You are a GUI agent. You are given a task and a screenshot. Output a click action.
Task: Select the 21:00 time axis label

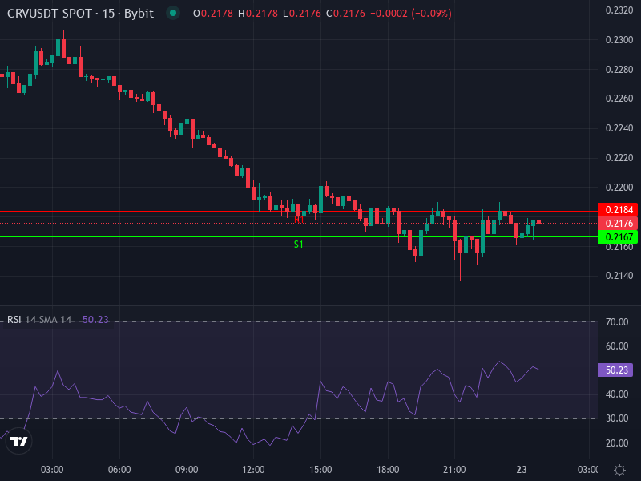click(x=454, y=471)
